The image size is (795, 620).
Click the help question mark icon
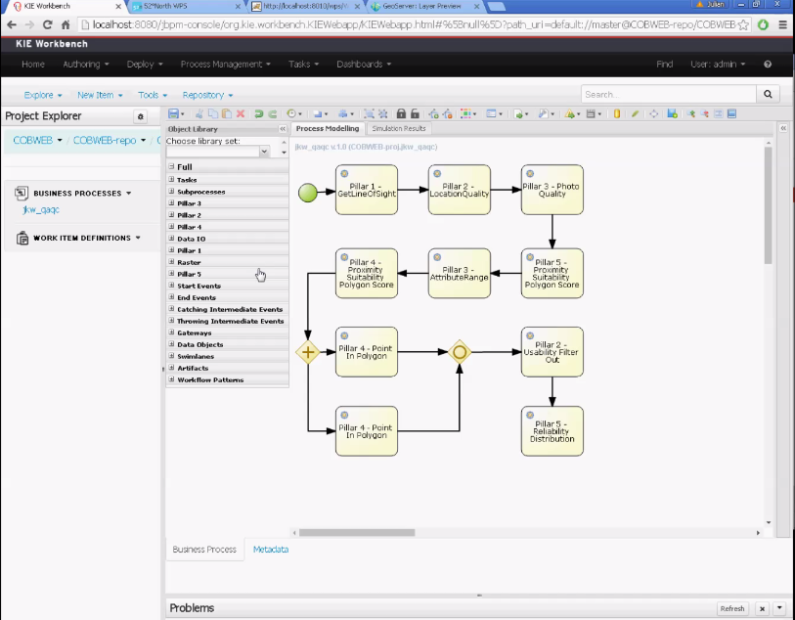(768, 64)
